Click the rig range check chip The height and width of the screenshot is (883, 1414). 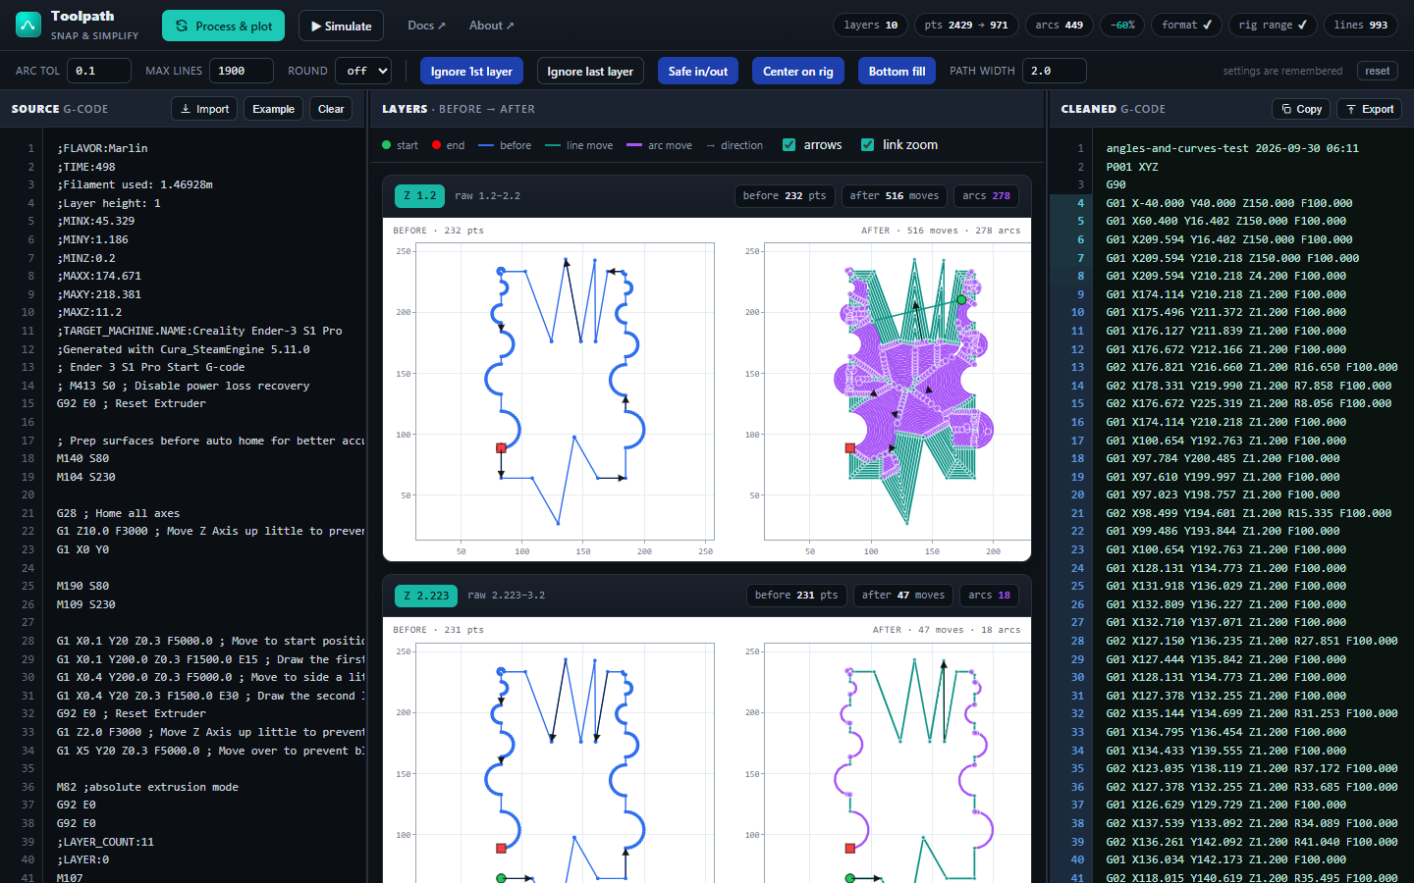[x=1273, y=25]
